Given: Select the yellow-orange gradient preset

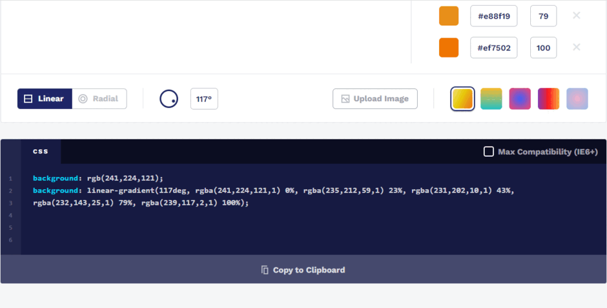Looking at the screenshot, I should pyautogui.click(x=462, y=99).
